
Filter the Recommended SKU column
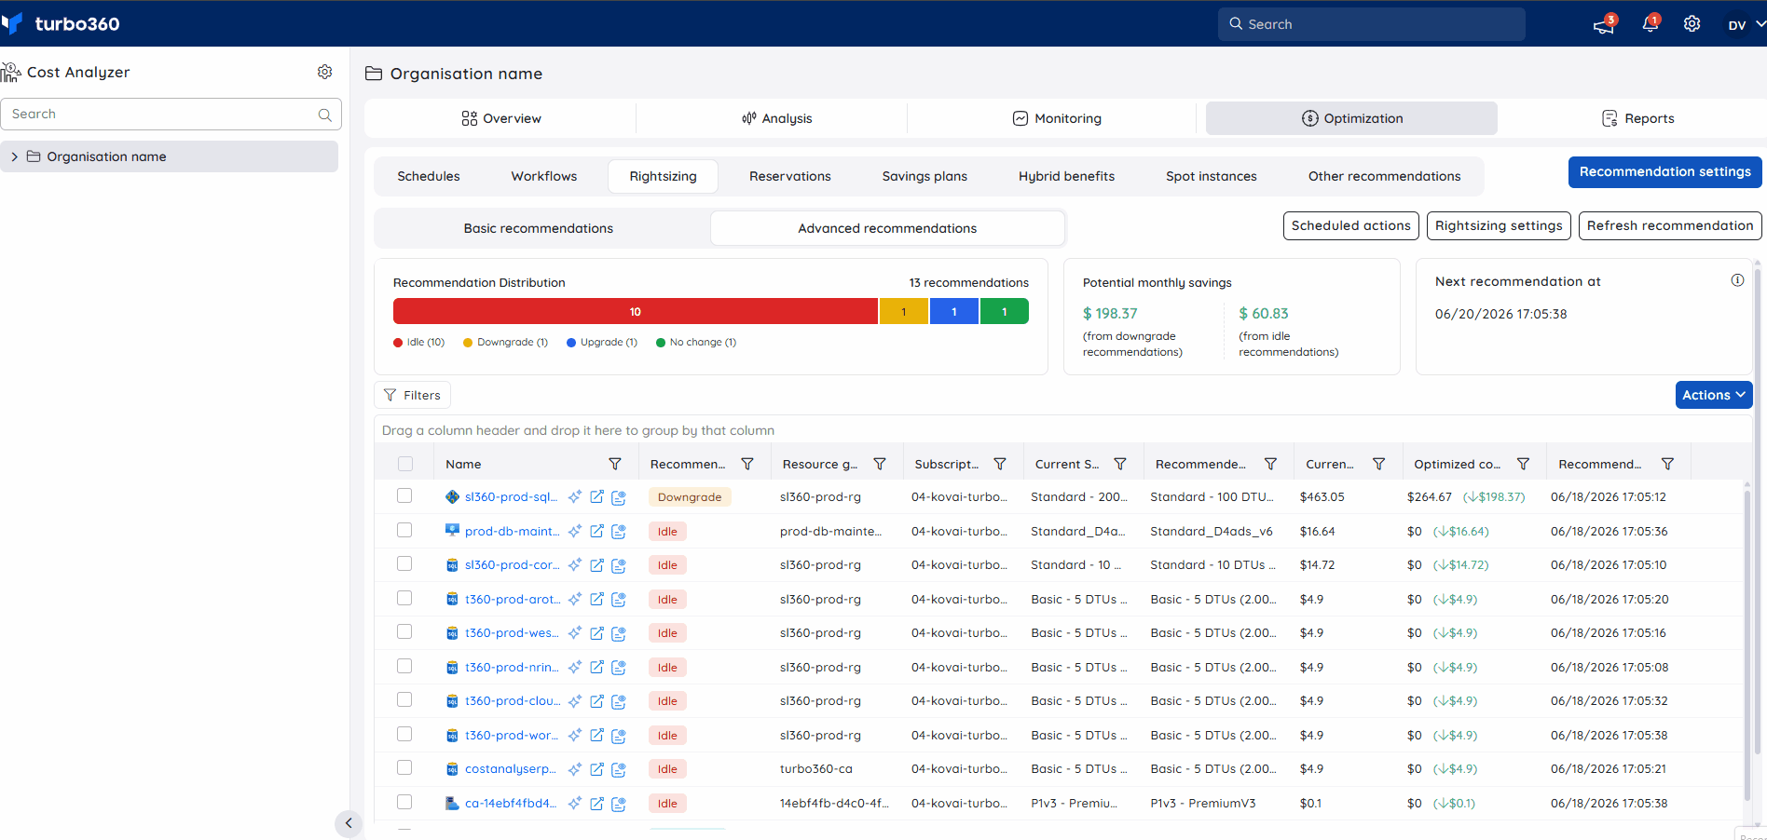coord(1270,464)
